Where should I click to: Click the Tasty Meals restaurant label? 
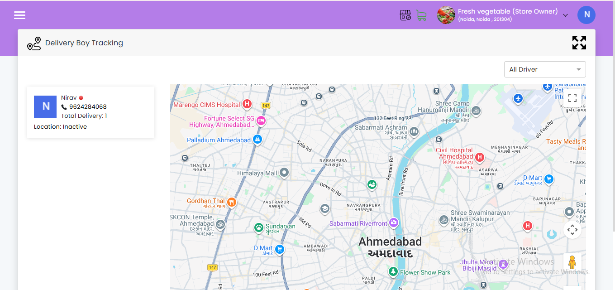pos(566,145)
